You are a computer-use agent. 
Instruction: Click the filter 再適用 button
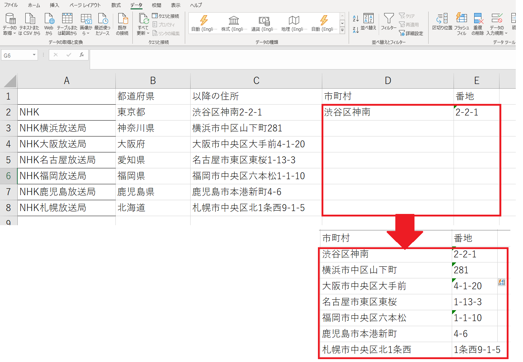409,25
